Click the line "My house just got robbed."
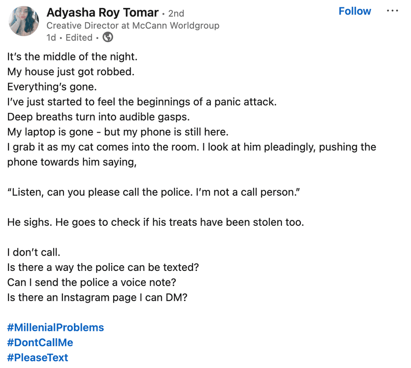Viewport: 411px width, 368px height. click(71, 72)
